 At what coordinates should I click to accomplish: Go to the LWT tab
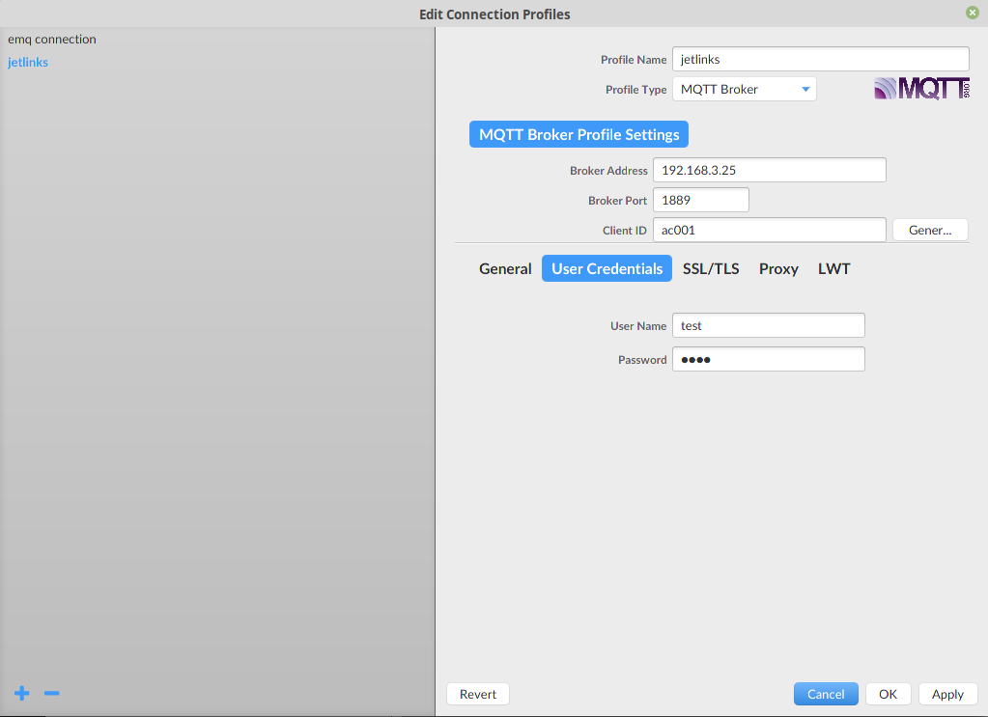833,269
